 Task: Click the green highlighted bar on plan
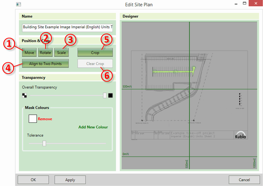coord(174,72)
